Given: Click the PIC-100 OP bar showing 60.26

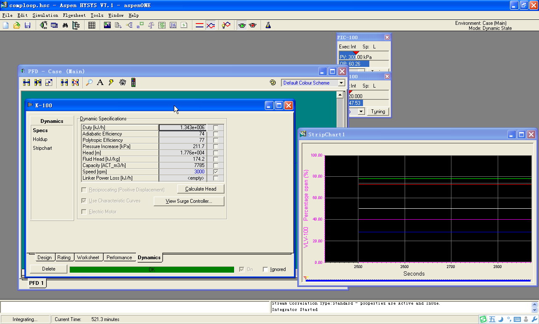Looking at the screenshot, I should coord(364,64).
